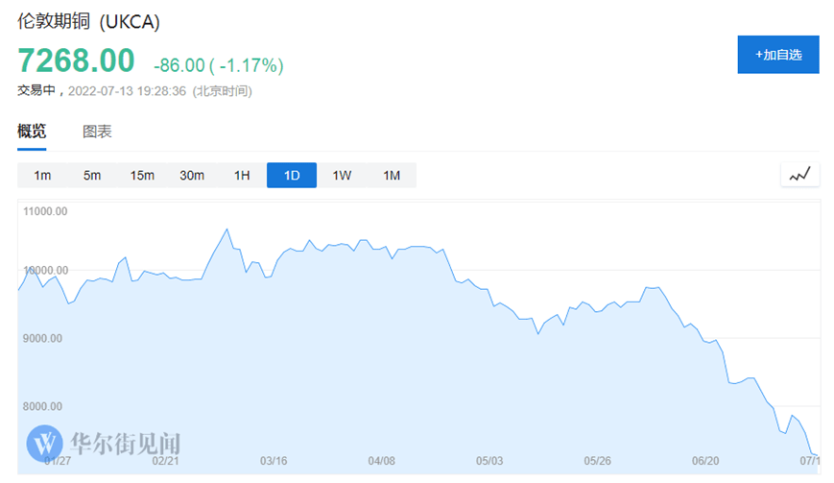Switch to 1W weekly view
Image resolution: width=834 pixels, height=483 pixels.
coord(342,175)
